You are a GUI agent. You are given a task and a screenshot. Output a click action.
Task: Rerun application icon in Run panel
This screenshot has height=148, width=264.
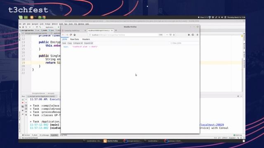[23, 99]
